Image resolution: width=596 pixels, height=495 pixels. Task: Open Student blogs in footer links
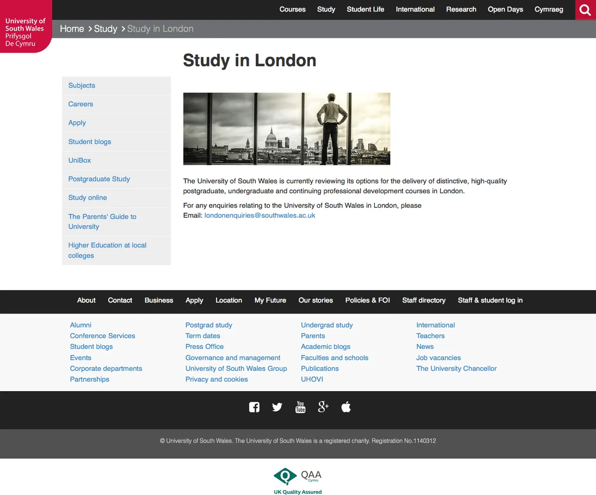(x=91, y=347)
